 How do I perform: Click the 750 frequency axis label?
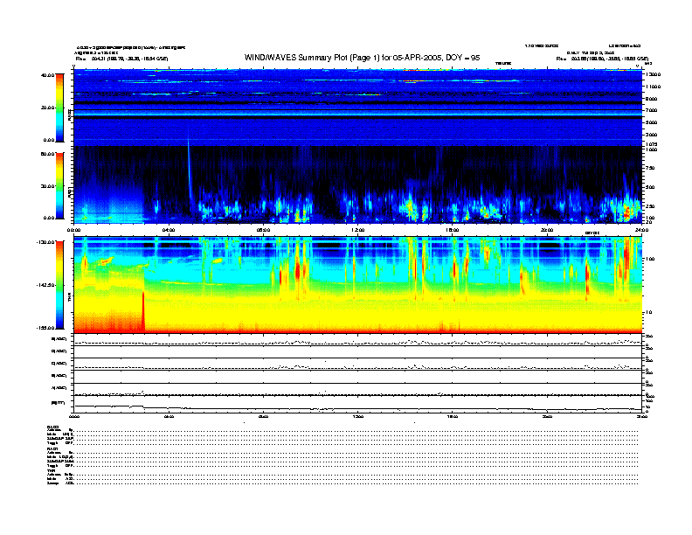coord(651,168)
